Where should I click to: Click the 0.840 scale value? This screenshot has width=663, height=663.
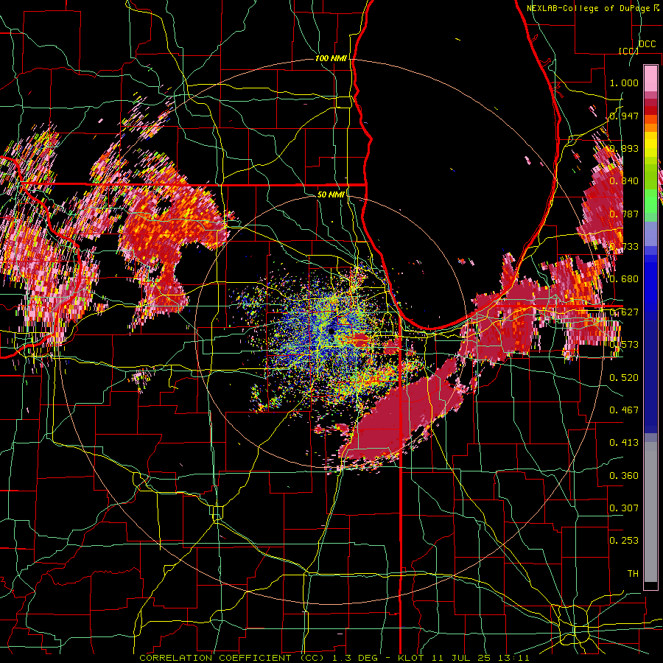624,181
